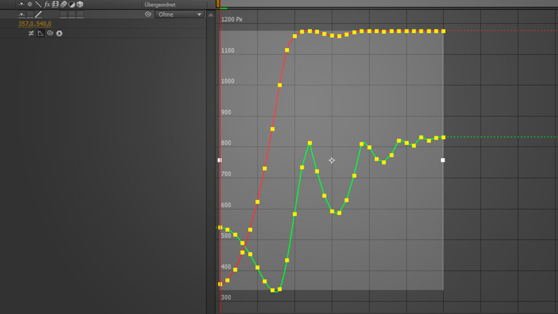Toggle the Show Post-Expression Graph button
558x314 pixels.
(40, 33)
